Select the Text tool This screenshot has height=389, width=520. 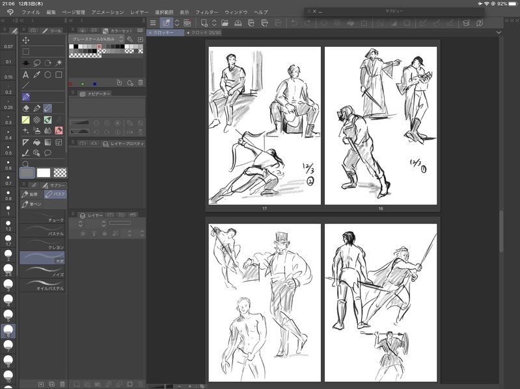pyautogui.click(x=25, y=75)
